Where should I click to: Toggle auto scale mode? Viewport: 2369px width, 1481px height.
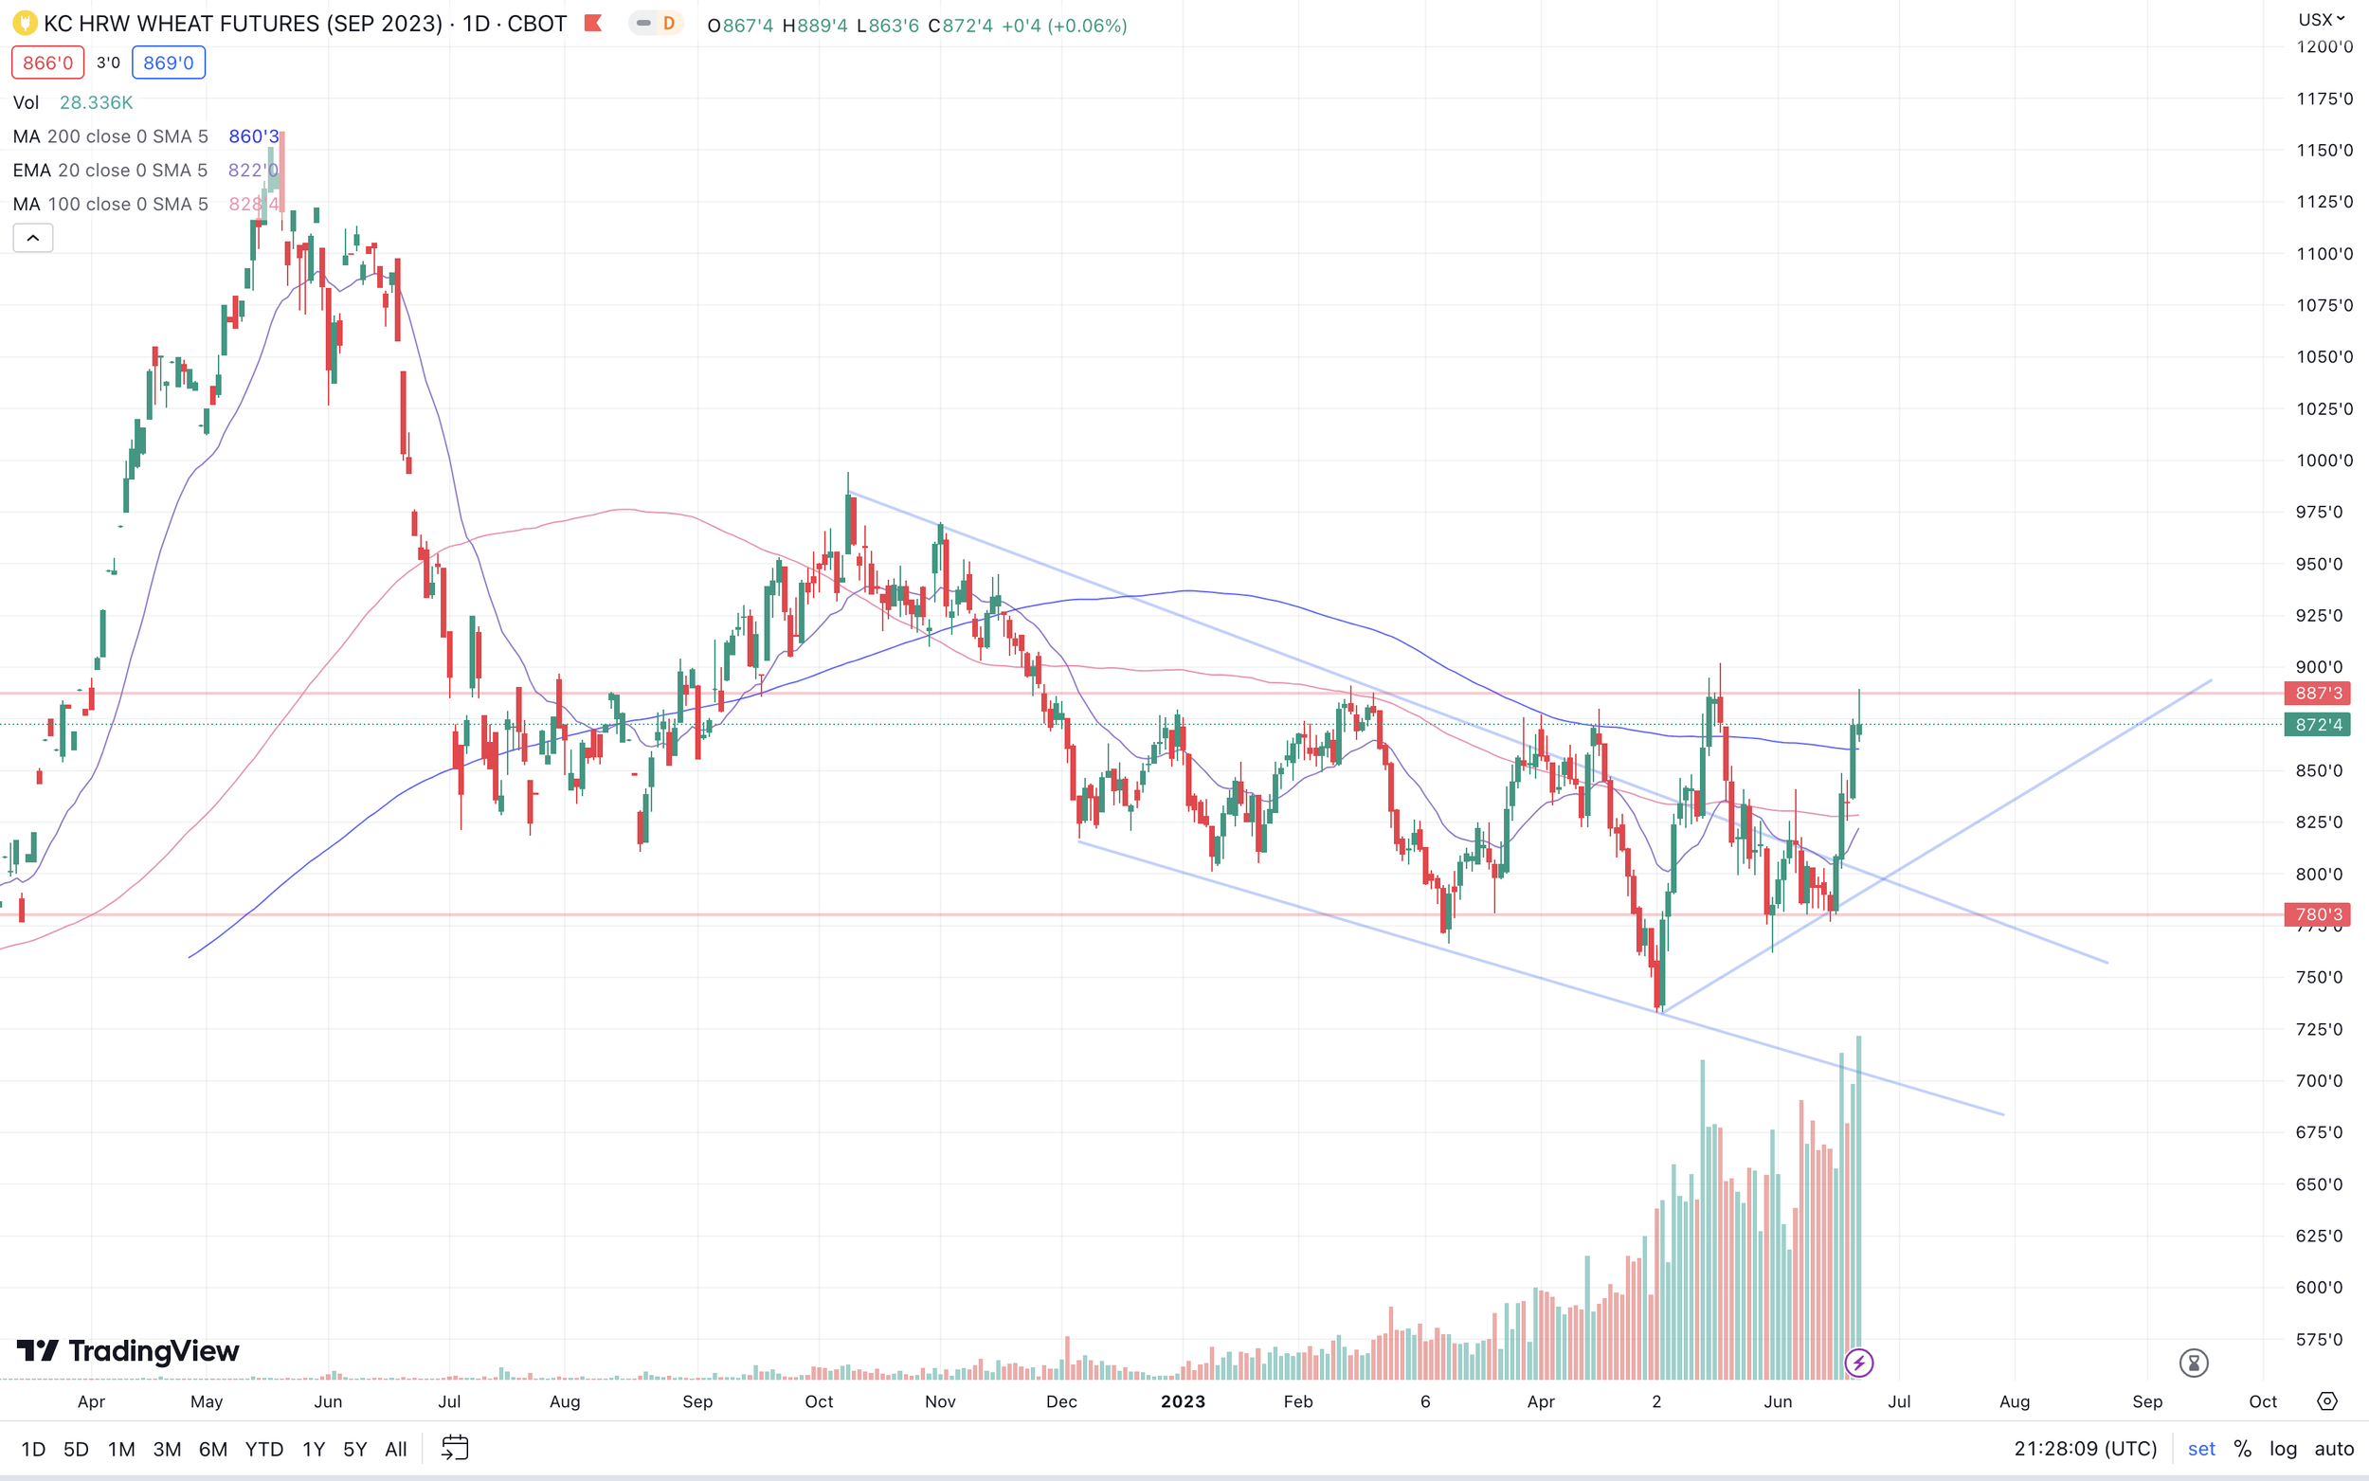coord(2334,1449)
